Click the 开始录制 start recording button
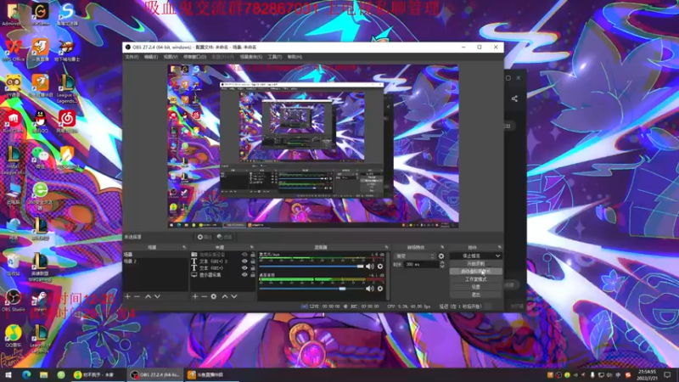The height and width of the screenshot is (382, 679). click(475, 264)
